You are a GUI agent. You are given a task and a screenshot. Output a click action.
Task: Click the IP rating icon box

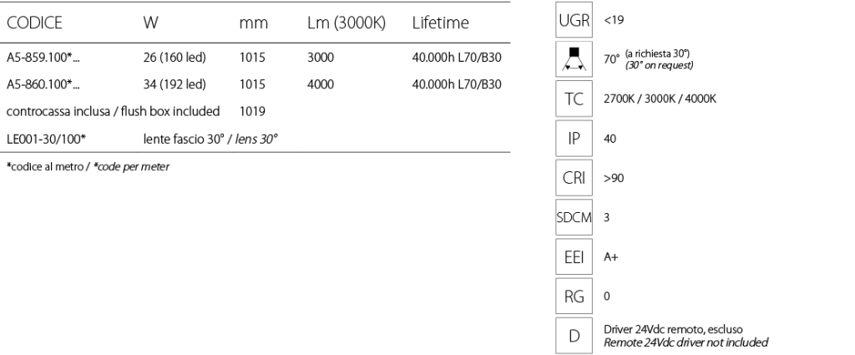pos(574,139)
